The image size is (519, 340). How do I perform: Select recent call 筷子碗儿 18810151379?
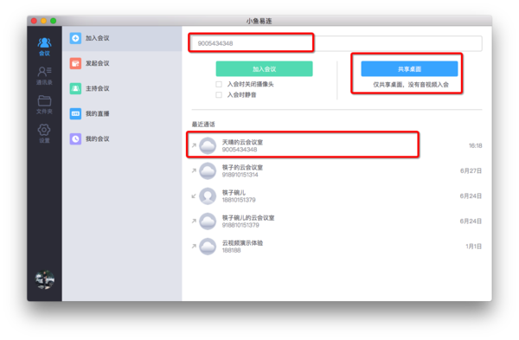tap(336, 196)
